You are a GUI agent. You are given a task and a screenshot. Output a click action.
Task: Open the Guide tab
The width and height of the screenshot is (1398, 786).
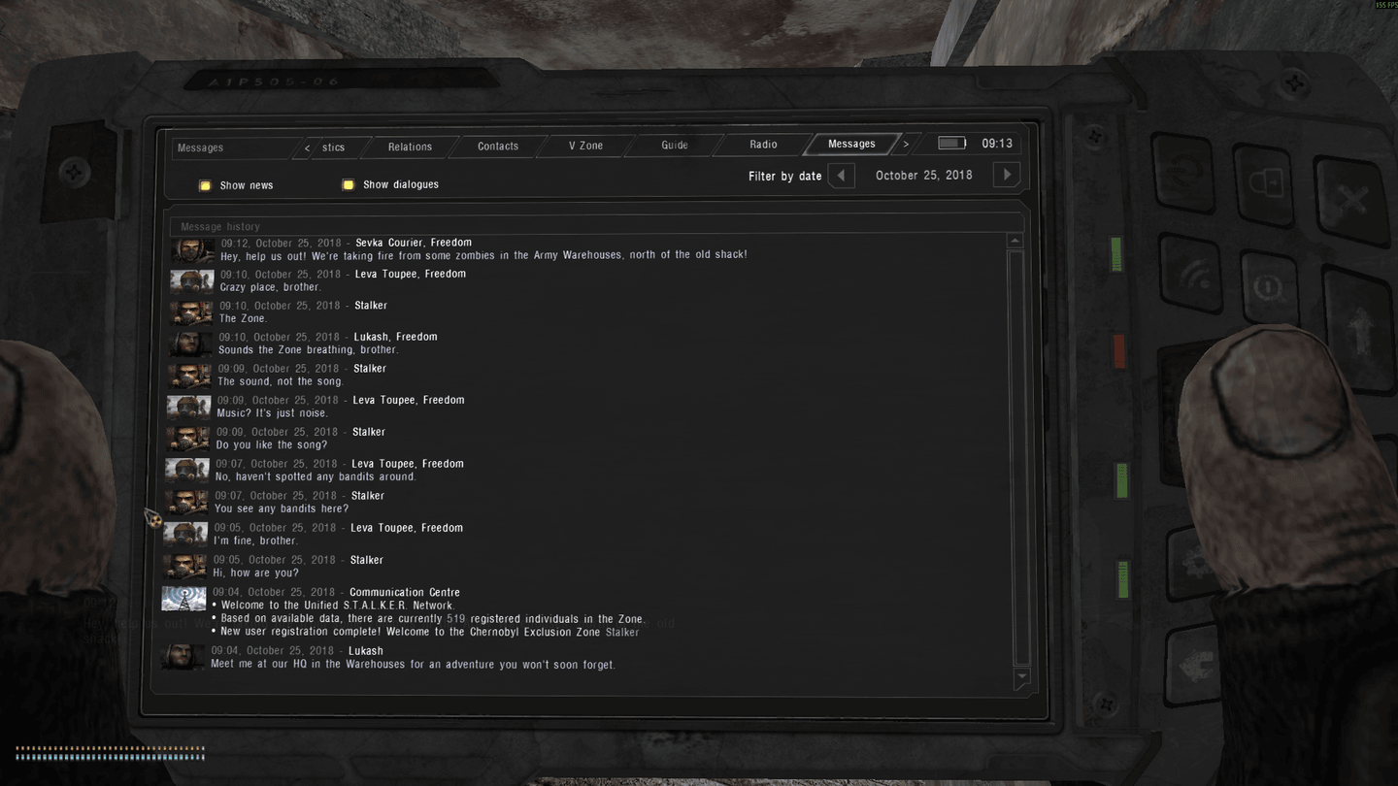675,146
